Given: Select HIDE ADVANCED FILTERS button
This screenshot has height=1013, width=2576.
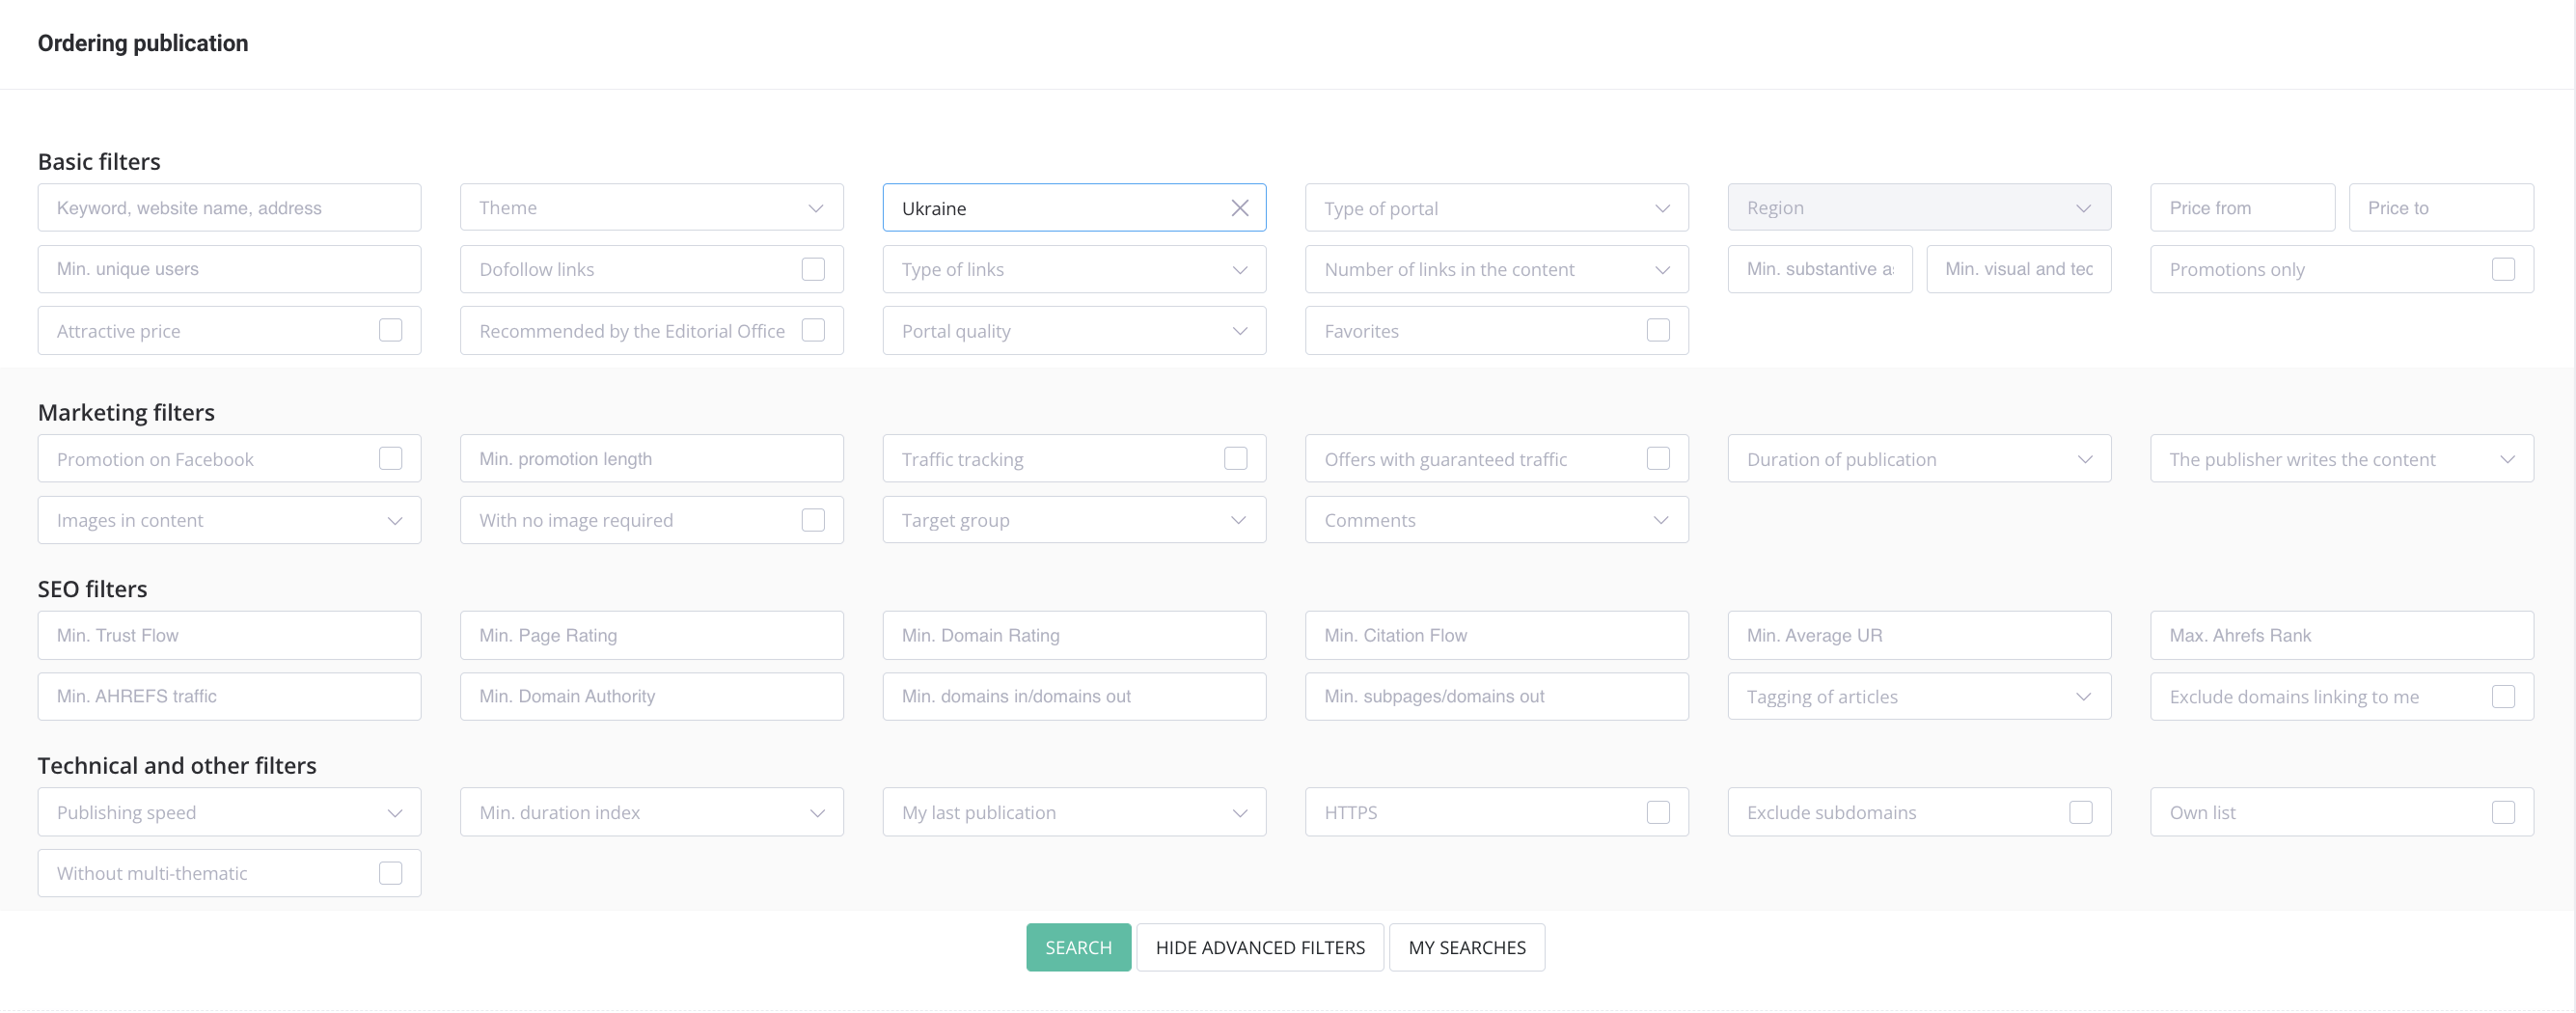Looking at the screenshot, I should point(1260,947).
